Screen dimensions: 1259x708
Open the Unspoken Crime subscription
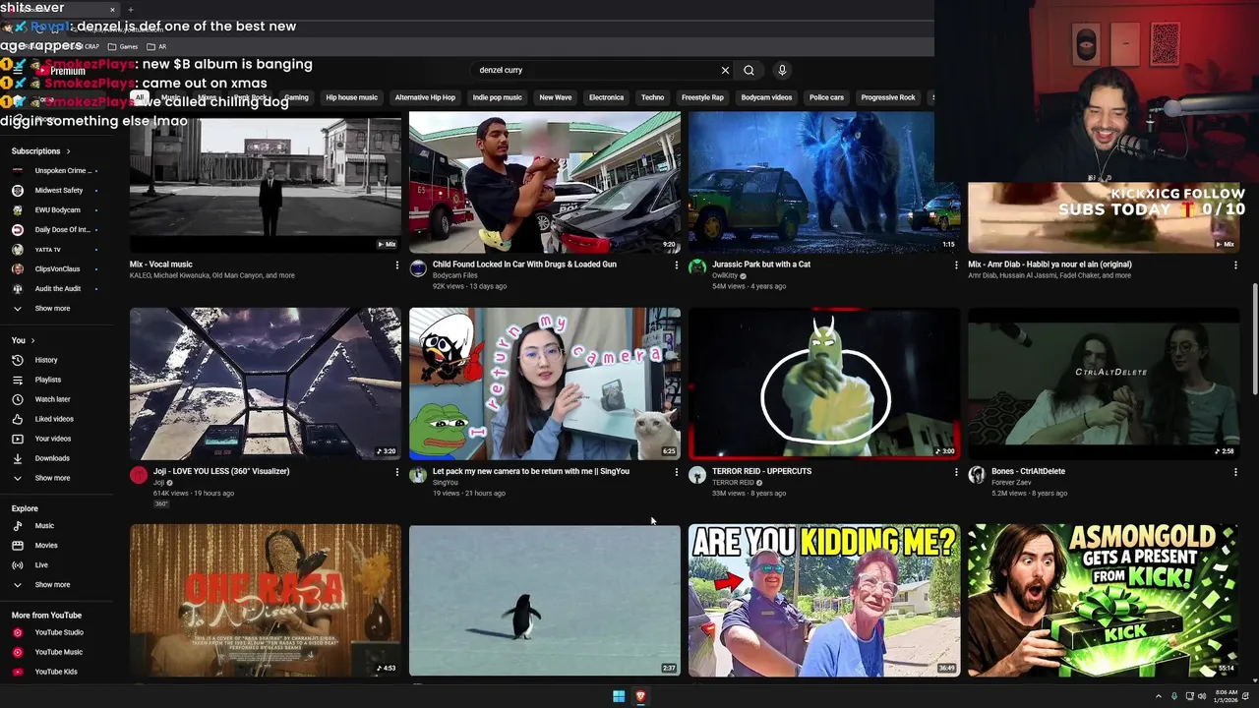pos(62,171)
